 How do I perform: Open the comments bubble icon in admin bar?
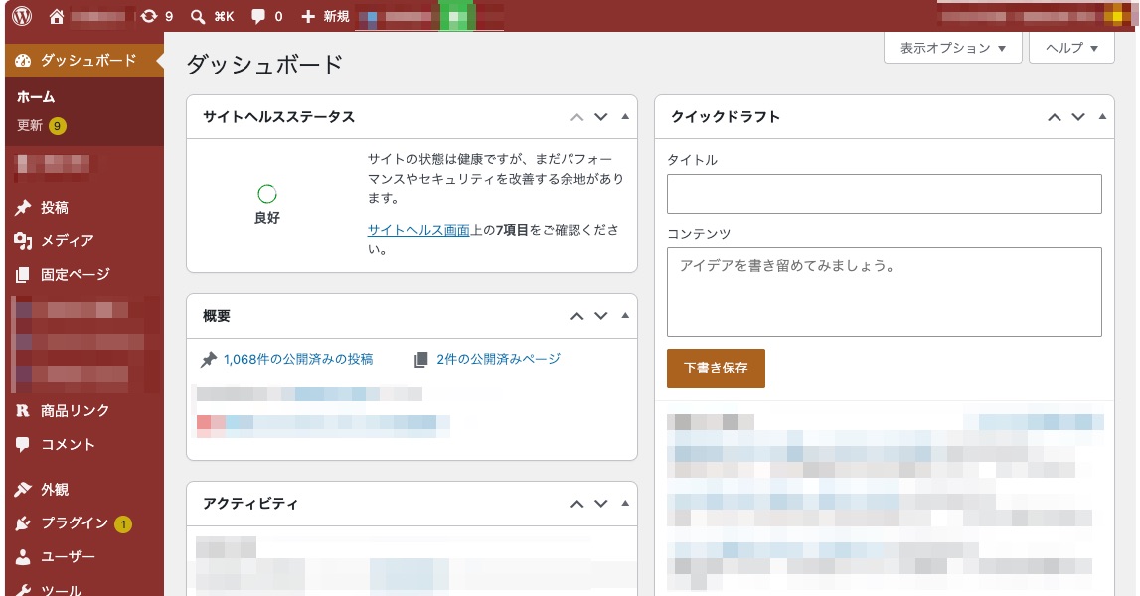pos(258,16)
